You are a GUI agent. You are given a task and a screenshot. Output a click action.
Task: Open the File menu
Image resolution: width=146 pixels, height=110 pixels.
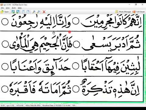pos(2,8)
